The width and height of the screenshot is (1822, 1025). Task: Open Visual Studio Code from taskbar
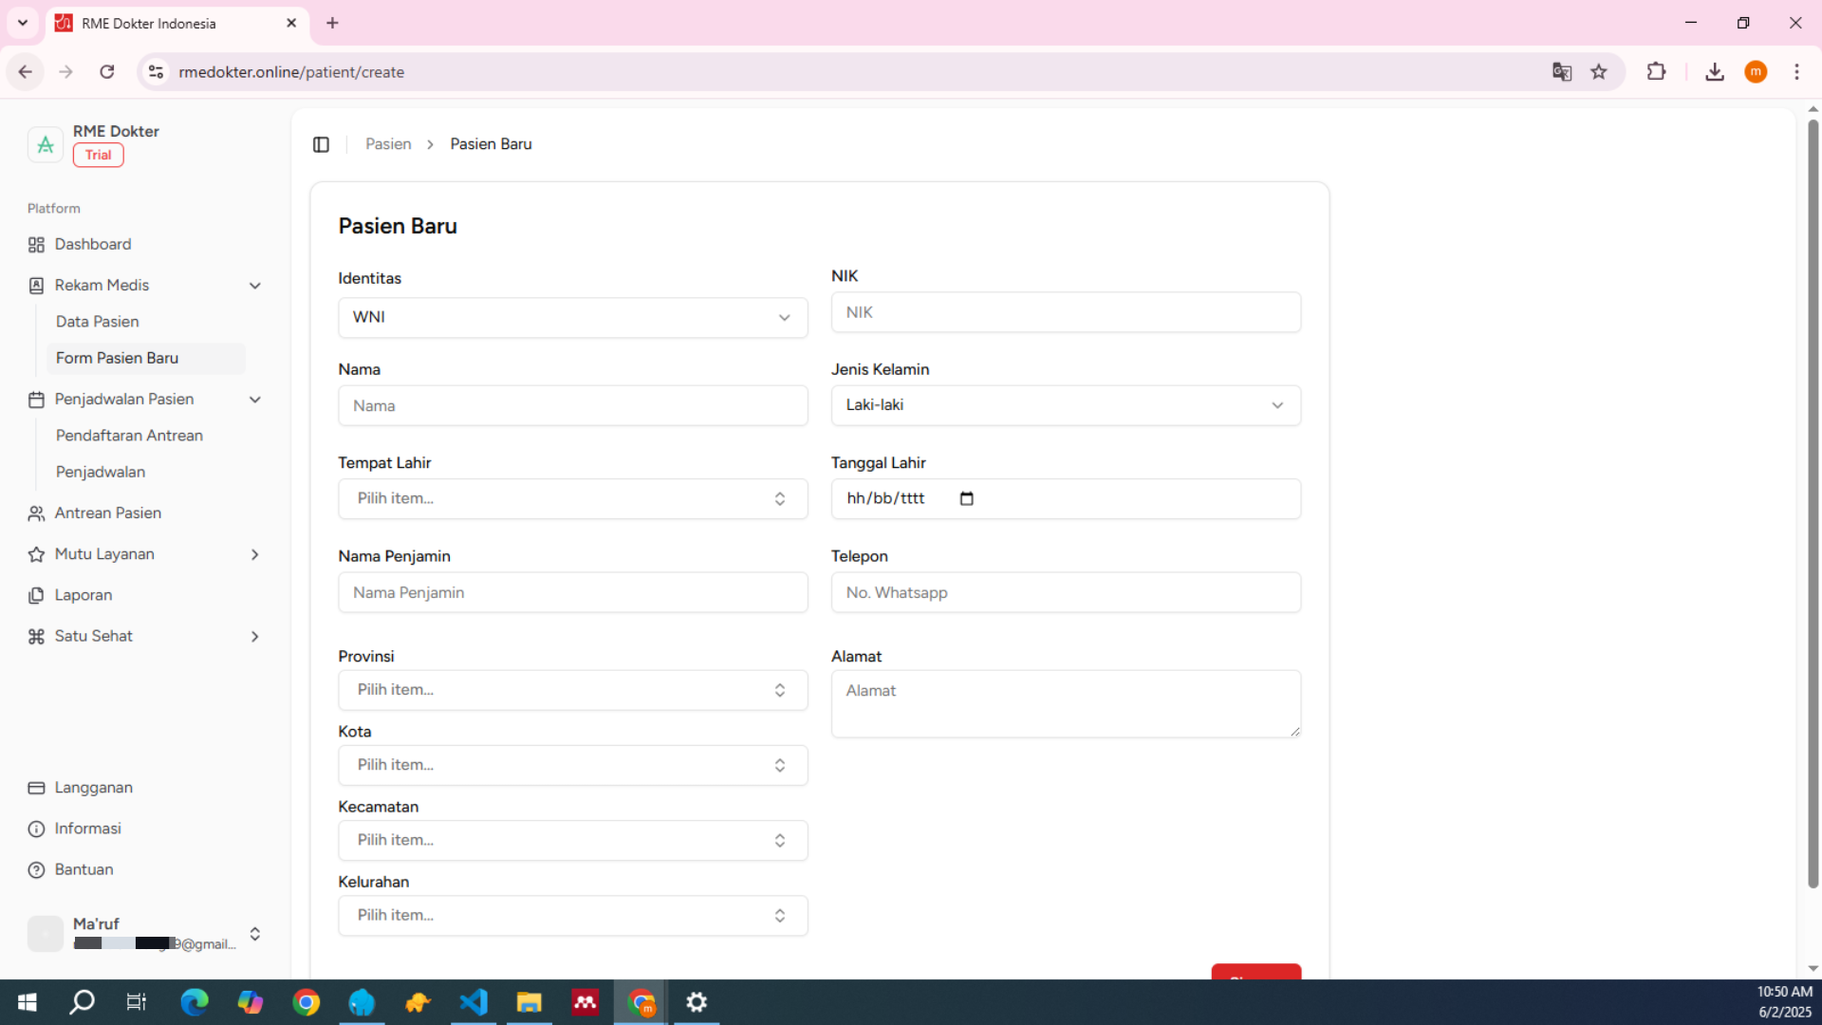(474, 1002)
